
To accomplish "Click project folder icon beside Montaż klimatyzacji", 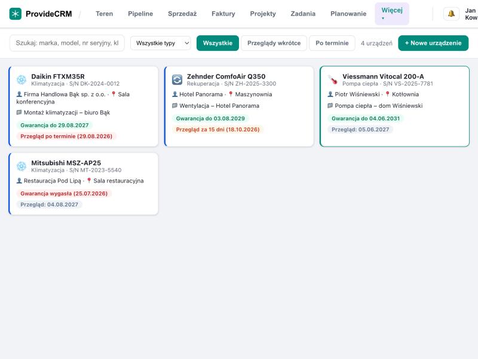I will (x=19, y=112).
